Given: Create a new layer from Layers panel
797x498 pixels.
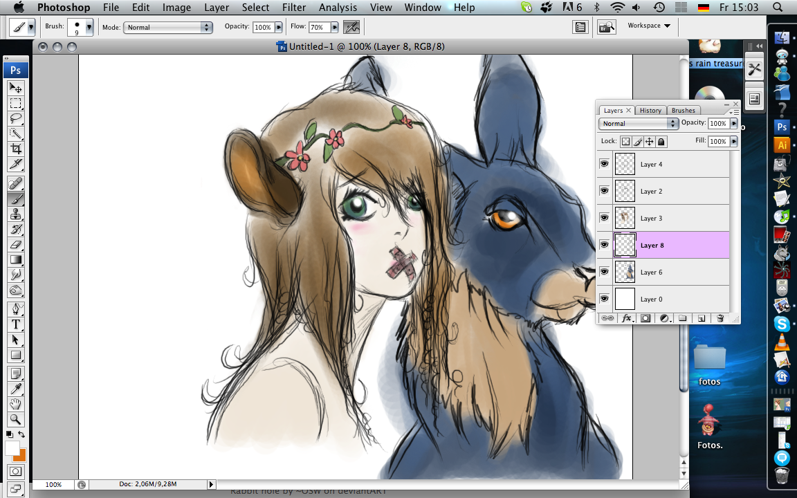Looking at the screenshot, I should (701, 318).
